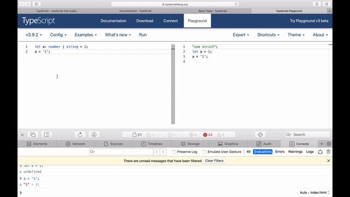Go forward using Safari forward arrow
The image size is (350, 197).
pos(28,4)
